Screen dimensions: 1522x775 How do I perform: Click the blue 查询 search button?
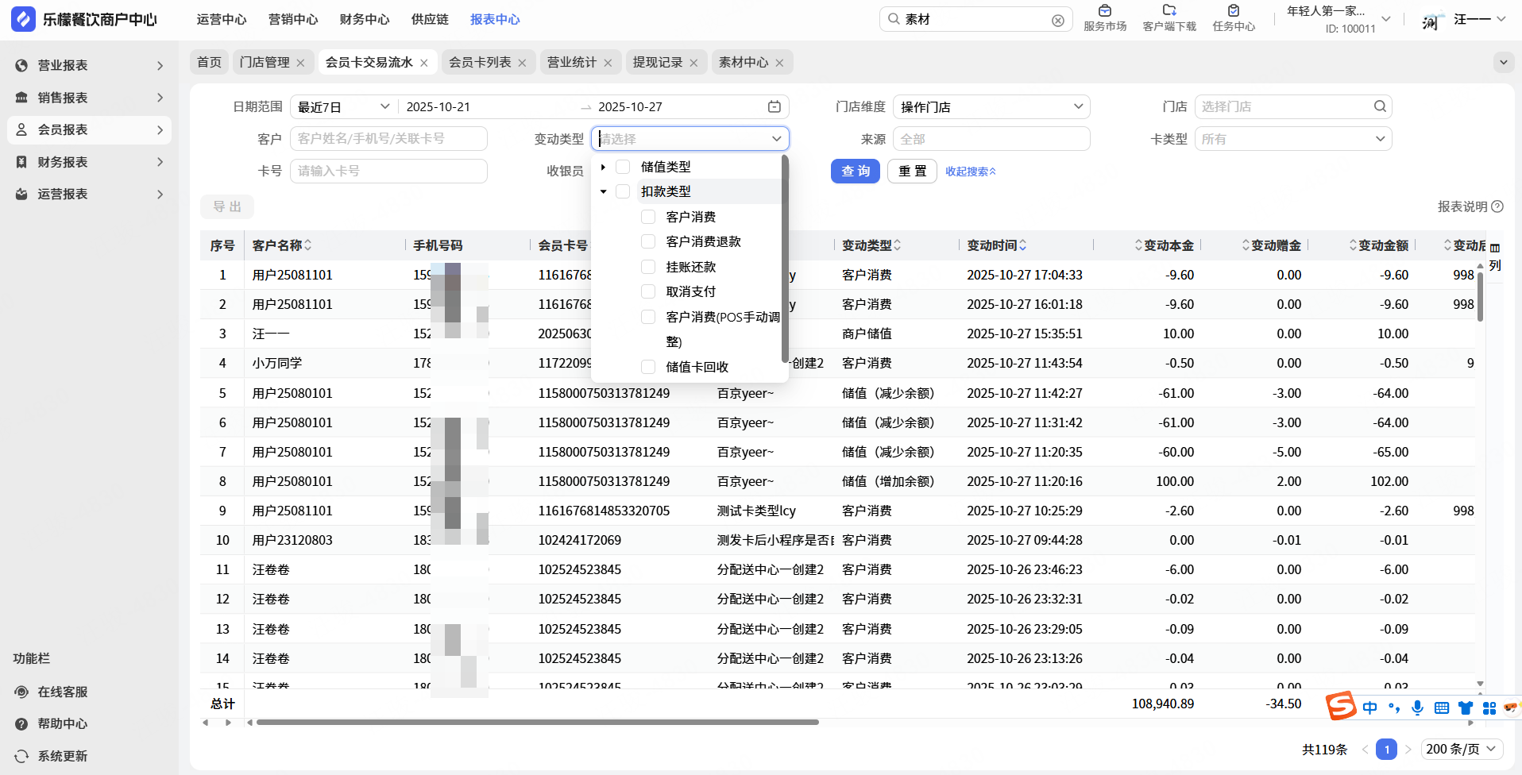point(855,172)
